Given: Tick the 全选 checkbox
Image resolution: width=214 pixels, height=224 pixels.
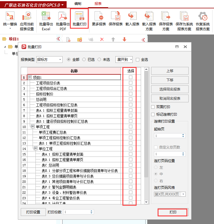Looking at the screenshot, I should click(x=138, y=60).
